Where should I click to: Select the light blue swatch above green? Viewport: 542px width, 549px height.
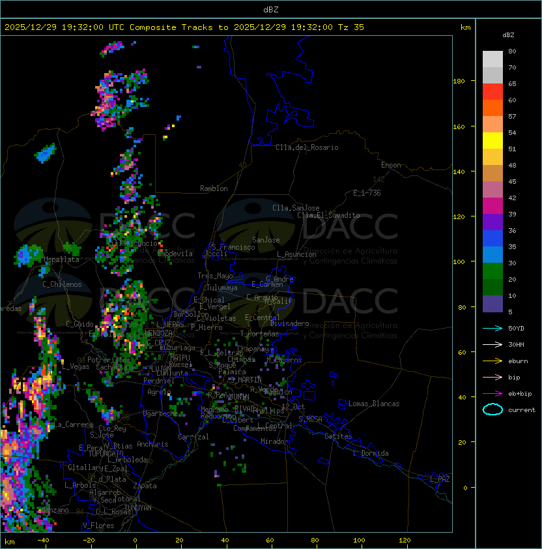pyautogui.click(x=492, y=255)
